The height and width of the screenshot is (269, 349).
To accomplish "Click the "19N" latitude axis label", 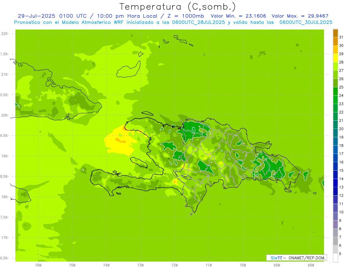I will point(4,156).
